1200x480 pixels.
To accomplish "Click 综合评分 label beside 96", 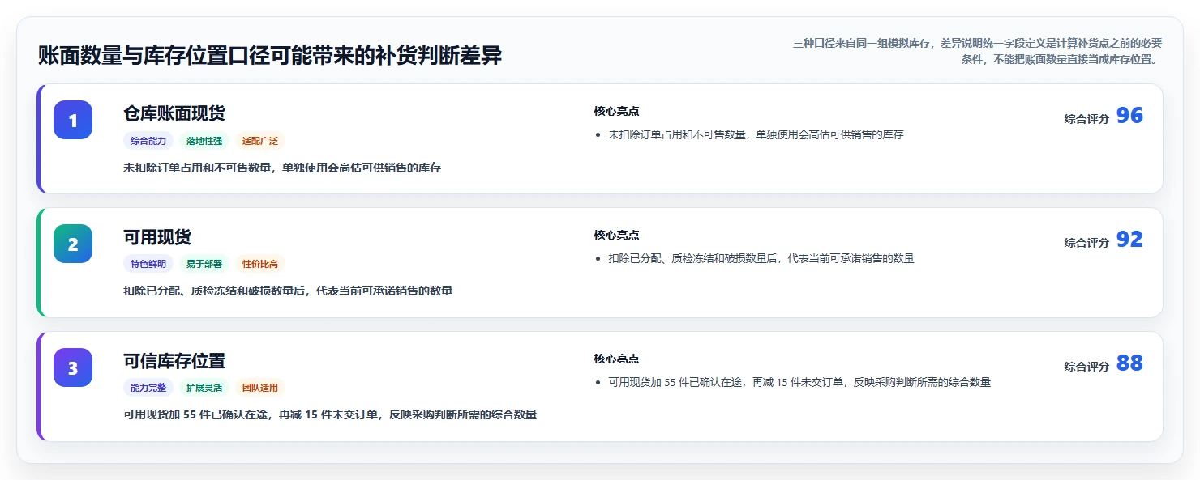I will [1086, 119].
